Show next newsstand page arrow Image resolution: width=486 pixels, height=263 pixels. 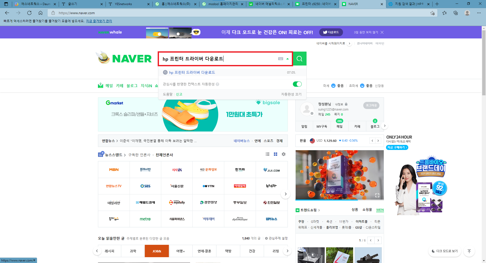(286, 194)
